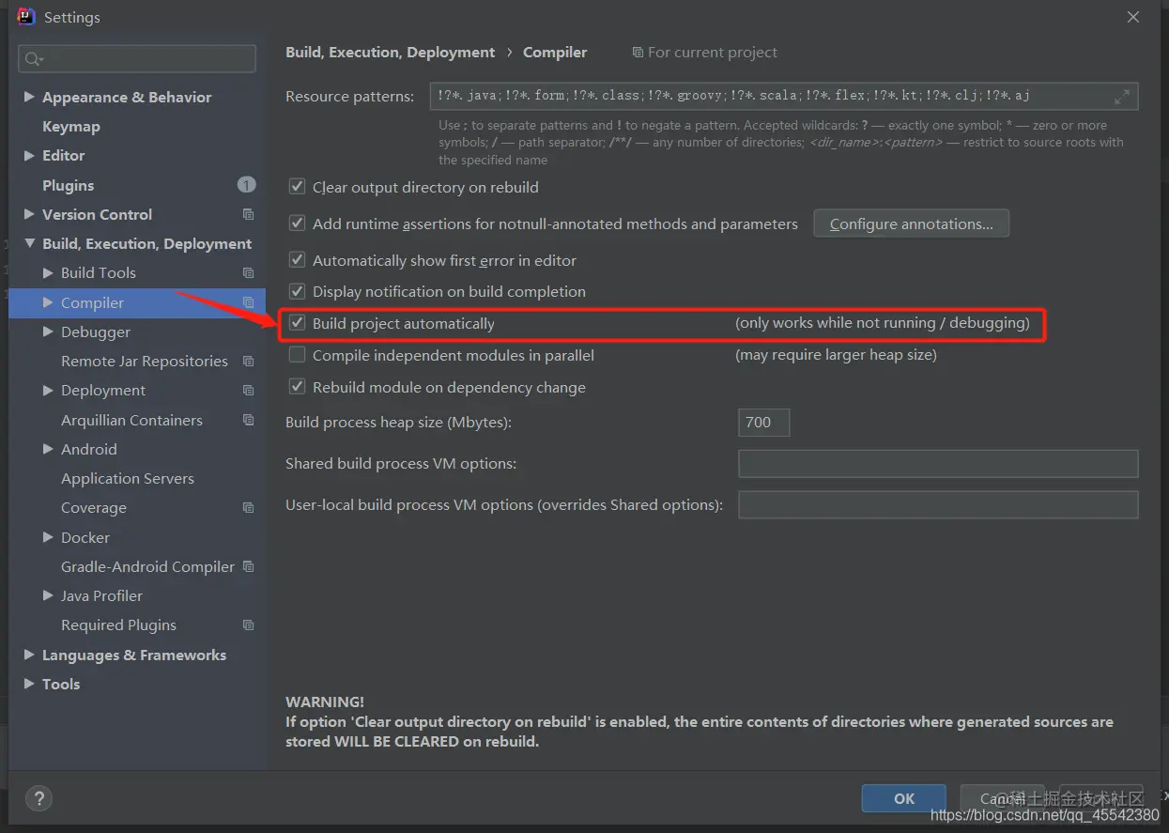1169x833 pixels.
Task: Click the Resource patterns input field
Action: click(x=784, y=96)
